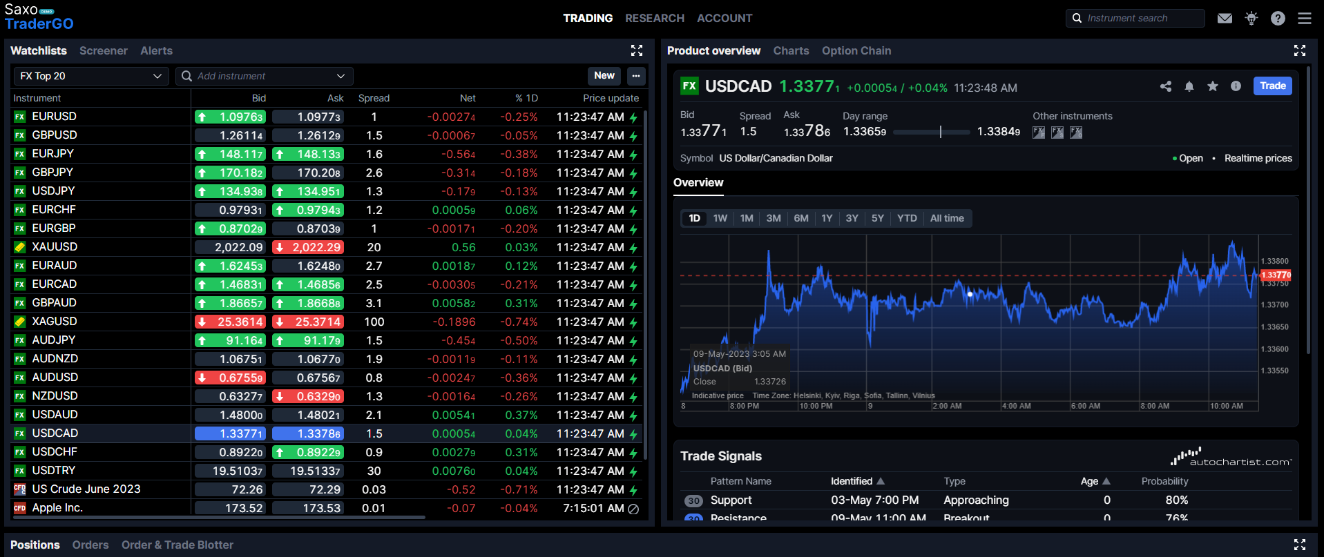This screenshot has width=1324, height=557.
Task: Click the second Other instruments icon
Action: 1057,133
